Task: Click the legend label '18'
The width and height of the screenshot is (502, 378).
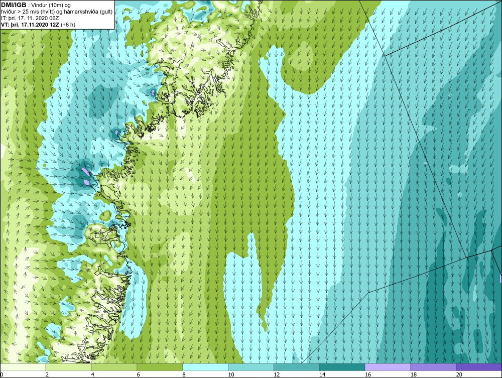Action: [413, 374]
